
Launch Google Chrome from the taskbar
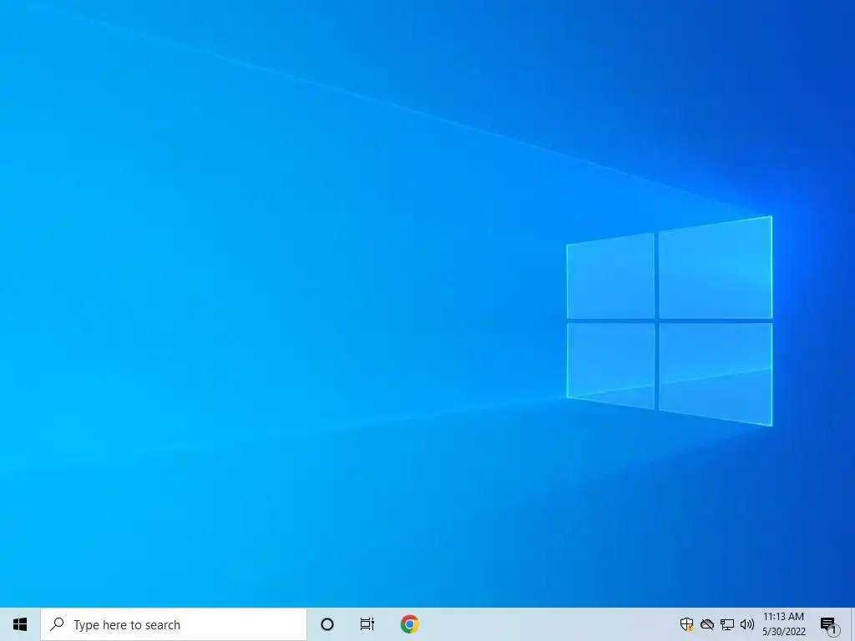pyautogui.click(x=409, y=624)
